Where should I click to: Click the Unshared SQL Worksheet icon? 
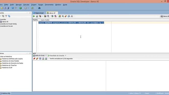coord(60,16)
